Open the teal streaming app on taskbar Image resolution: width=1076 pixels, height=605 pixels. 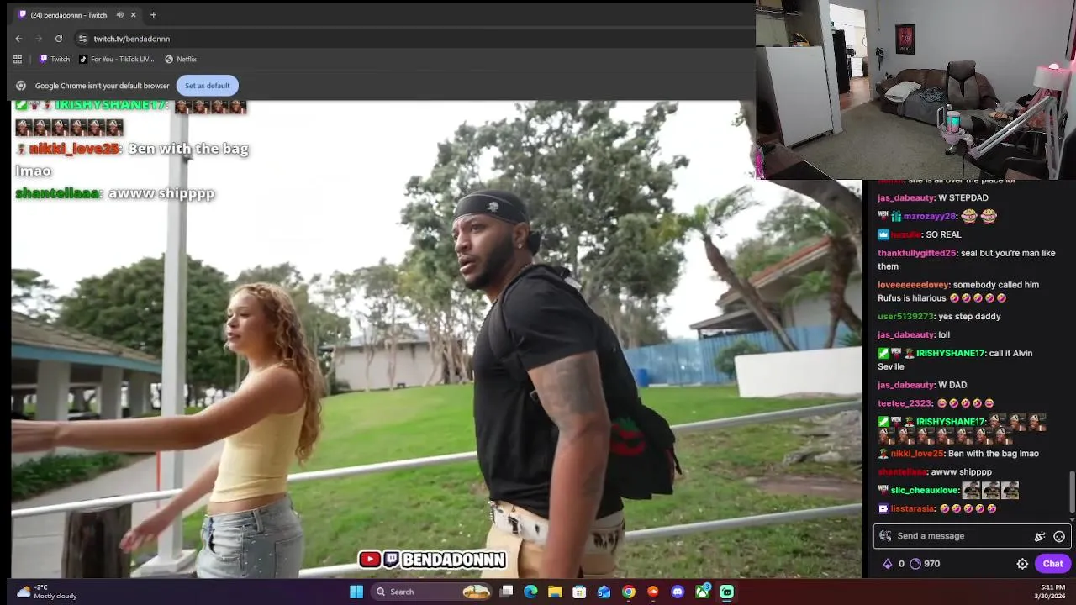(x=726, y=592)
